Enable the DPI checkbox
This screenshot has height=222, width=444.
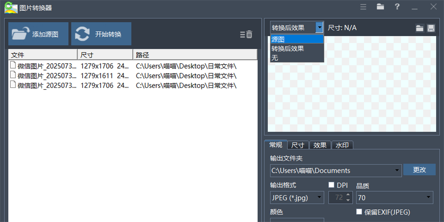(x=331, y=185)
